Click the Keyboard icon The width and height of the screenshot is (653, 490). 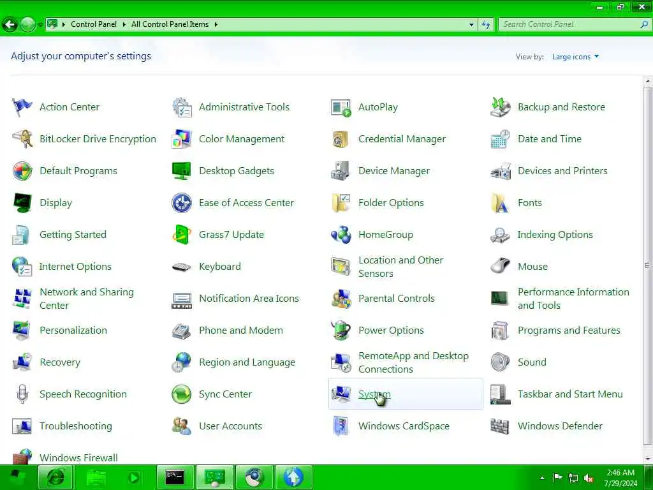(182, 267)
